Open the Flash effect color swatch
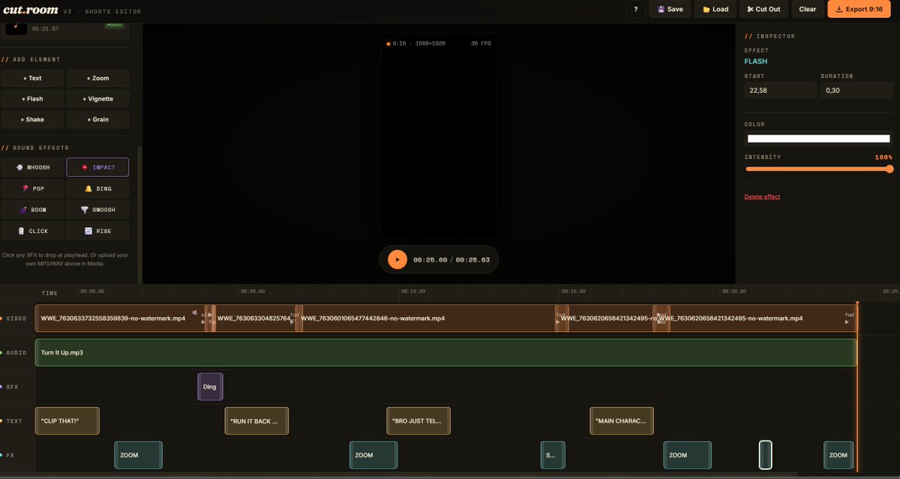The image size is (900, 479). click(x=817, y=139)
